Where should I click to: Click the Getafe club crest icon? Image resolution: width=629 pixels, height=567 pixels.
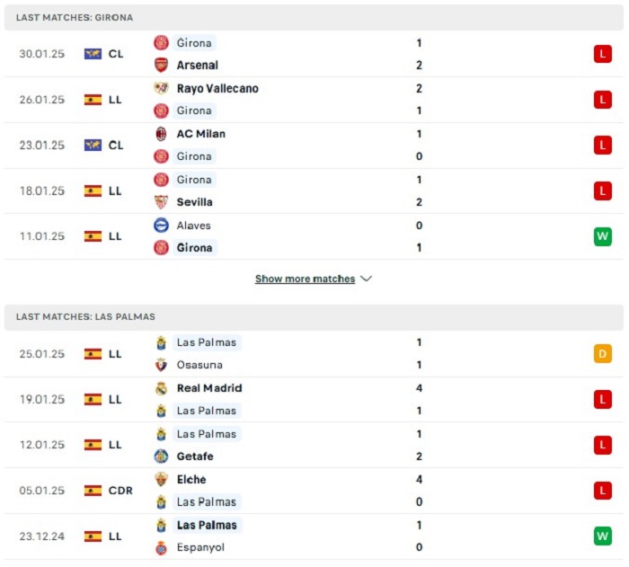click(x=161, y=456)
